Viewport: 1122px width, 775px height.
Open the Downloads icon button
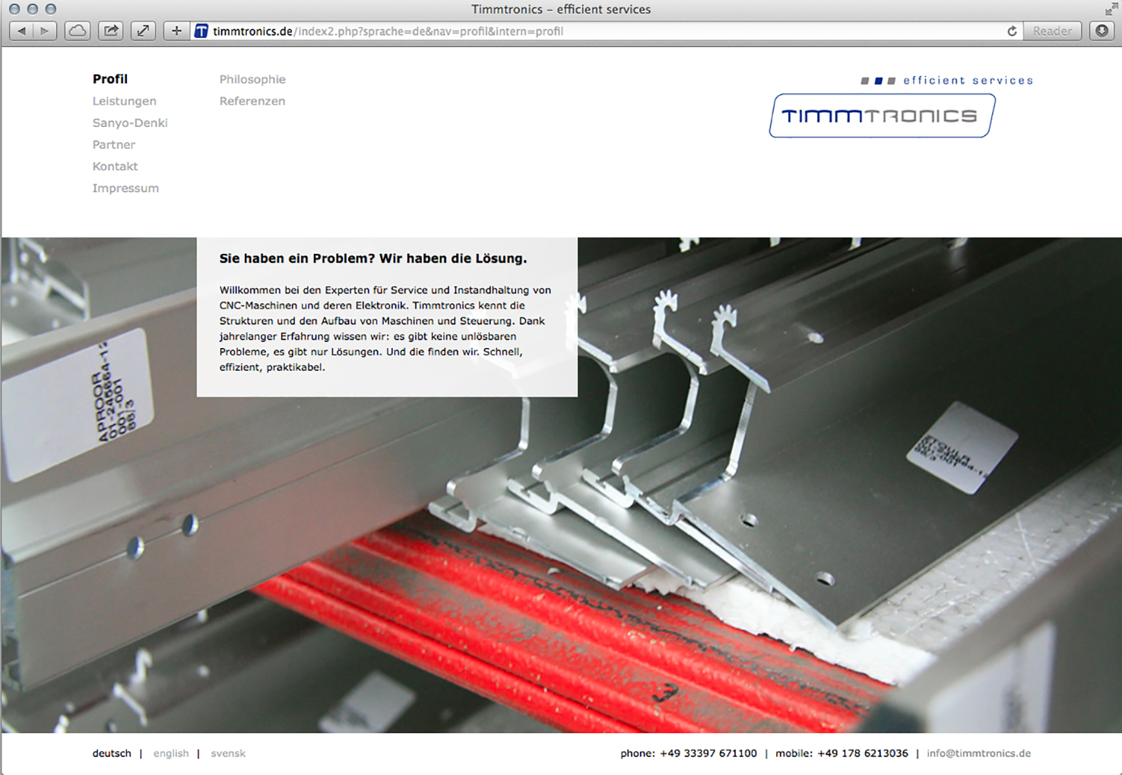pos(1101,31)
